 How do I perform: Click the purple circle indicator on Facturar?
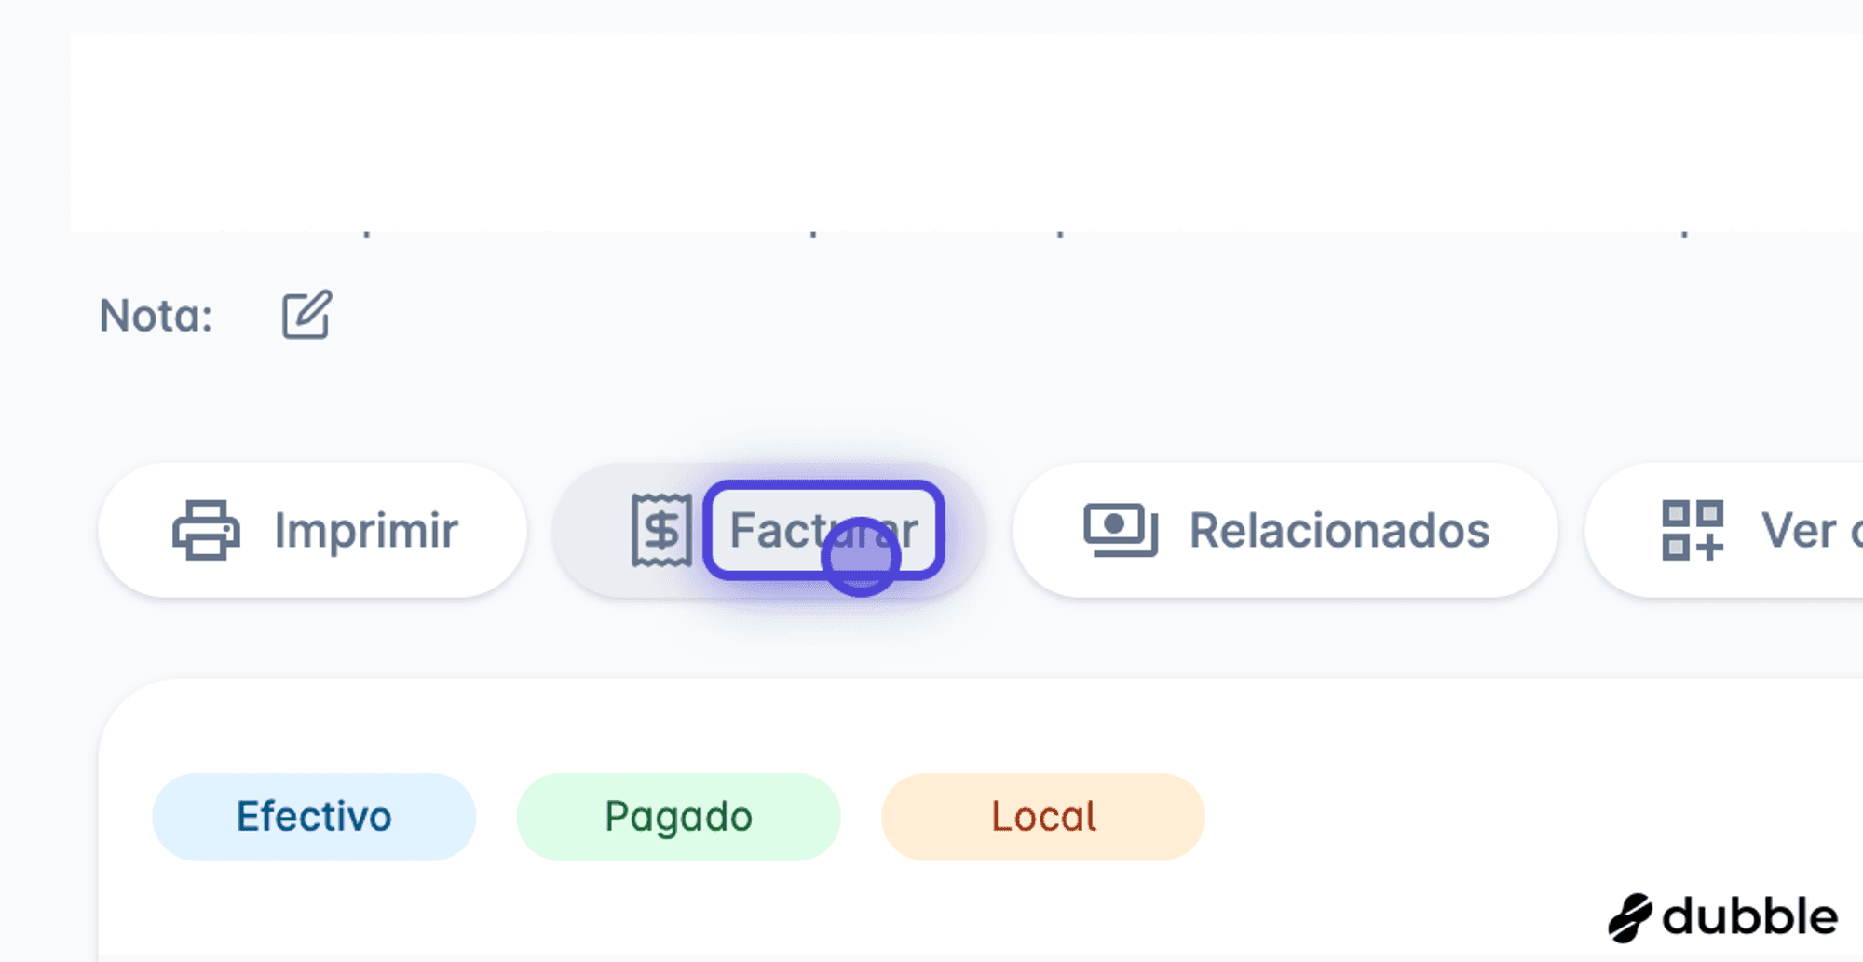pos(861,557)
